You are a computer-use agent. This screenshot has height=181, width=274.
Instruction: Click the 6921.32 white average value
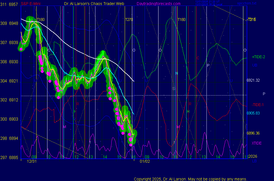(253, 80)
